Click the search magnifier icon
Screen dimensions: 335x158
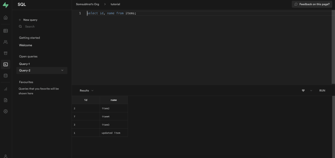(x=20, y=27)
